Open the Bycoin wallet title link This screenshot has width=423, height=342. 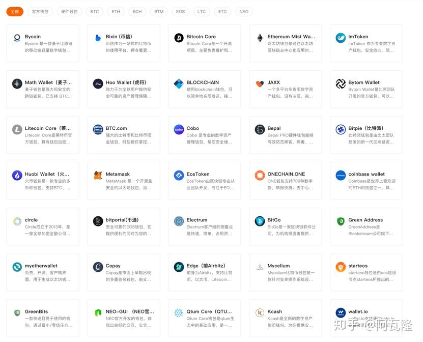point(33,37)
